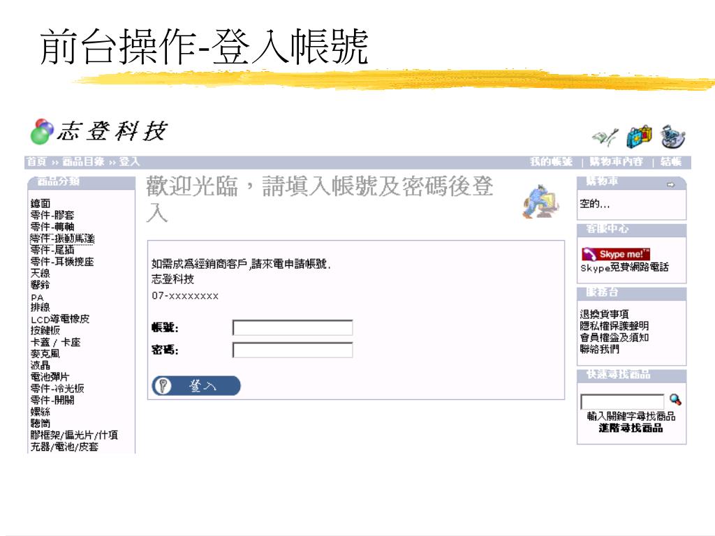Screen dimensions: 715x536
Task: Select PA category
Action: tap(37, 297)
